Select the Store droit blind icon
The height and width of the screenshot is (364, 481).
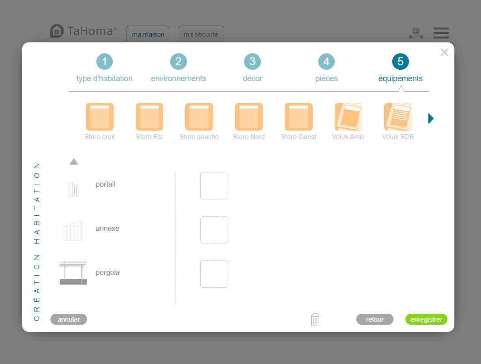click(99, 116)
